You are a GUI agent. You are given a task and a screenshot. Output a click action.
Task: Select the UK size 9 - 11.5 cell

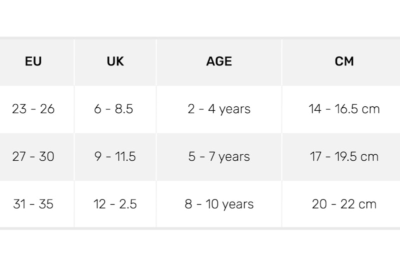click(x=115, y=156)
